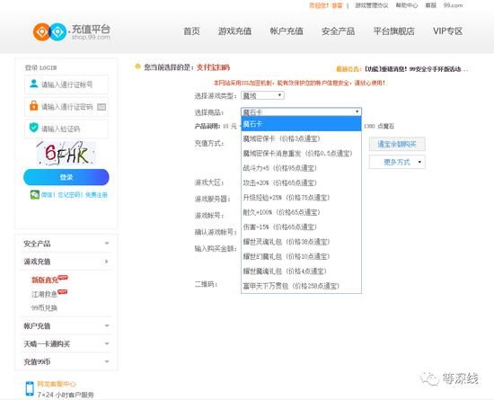Click the user icon in account field
The width and height of the screenshot is (494, 400).
[34, 84]
